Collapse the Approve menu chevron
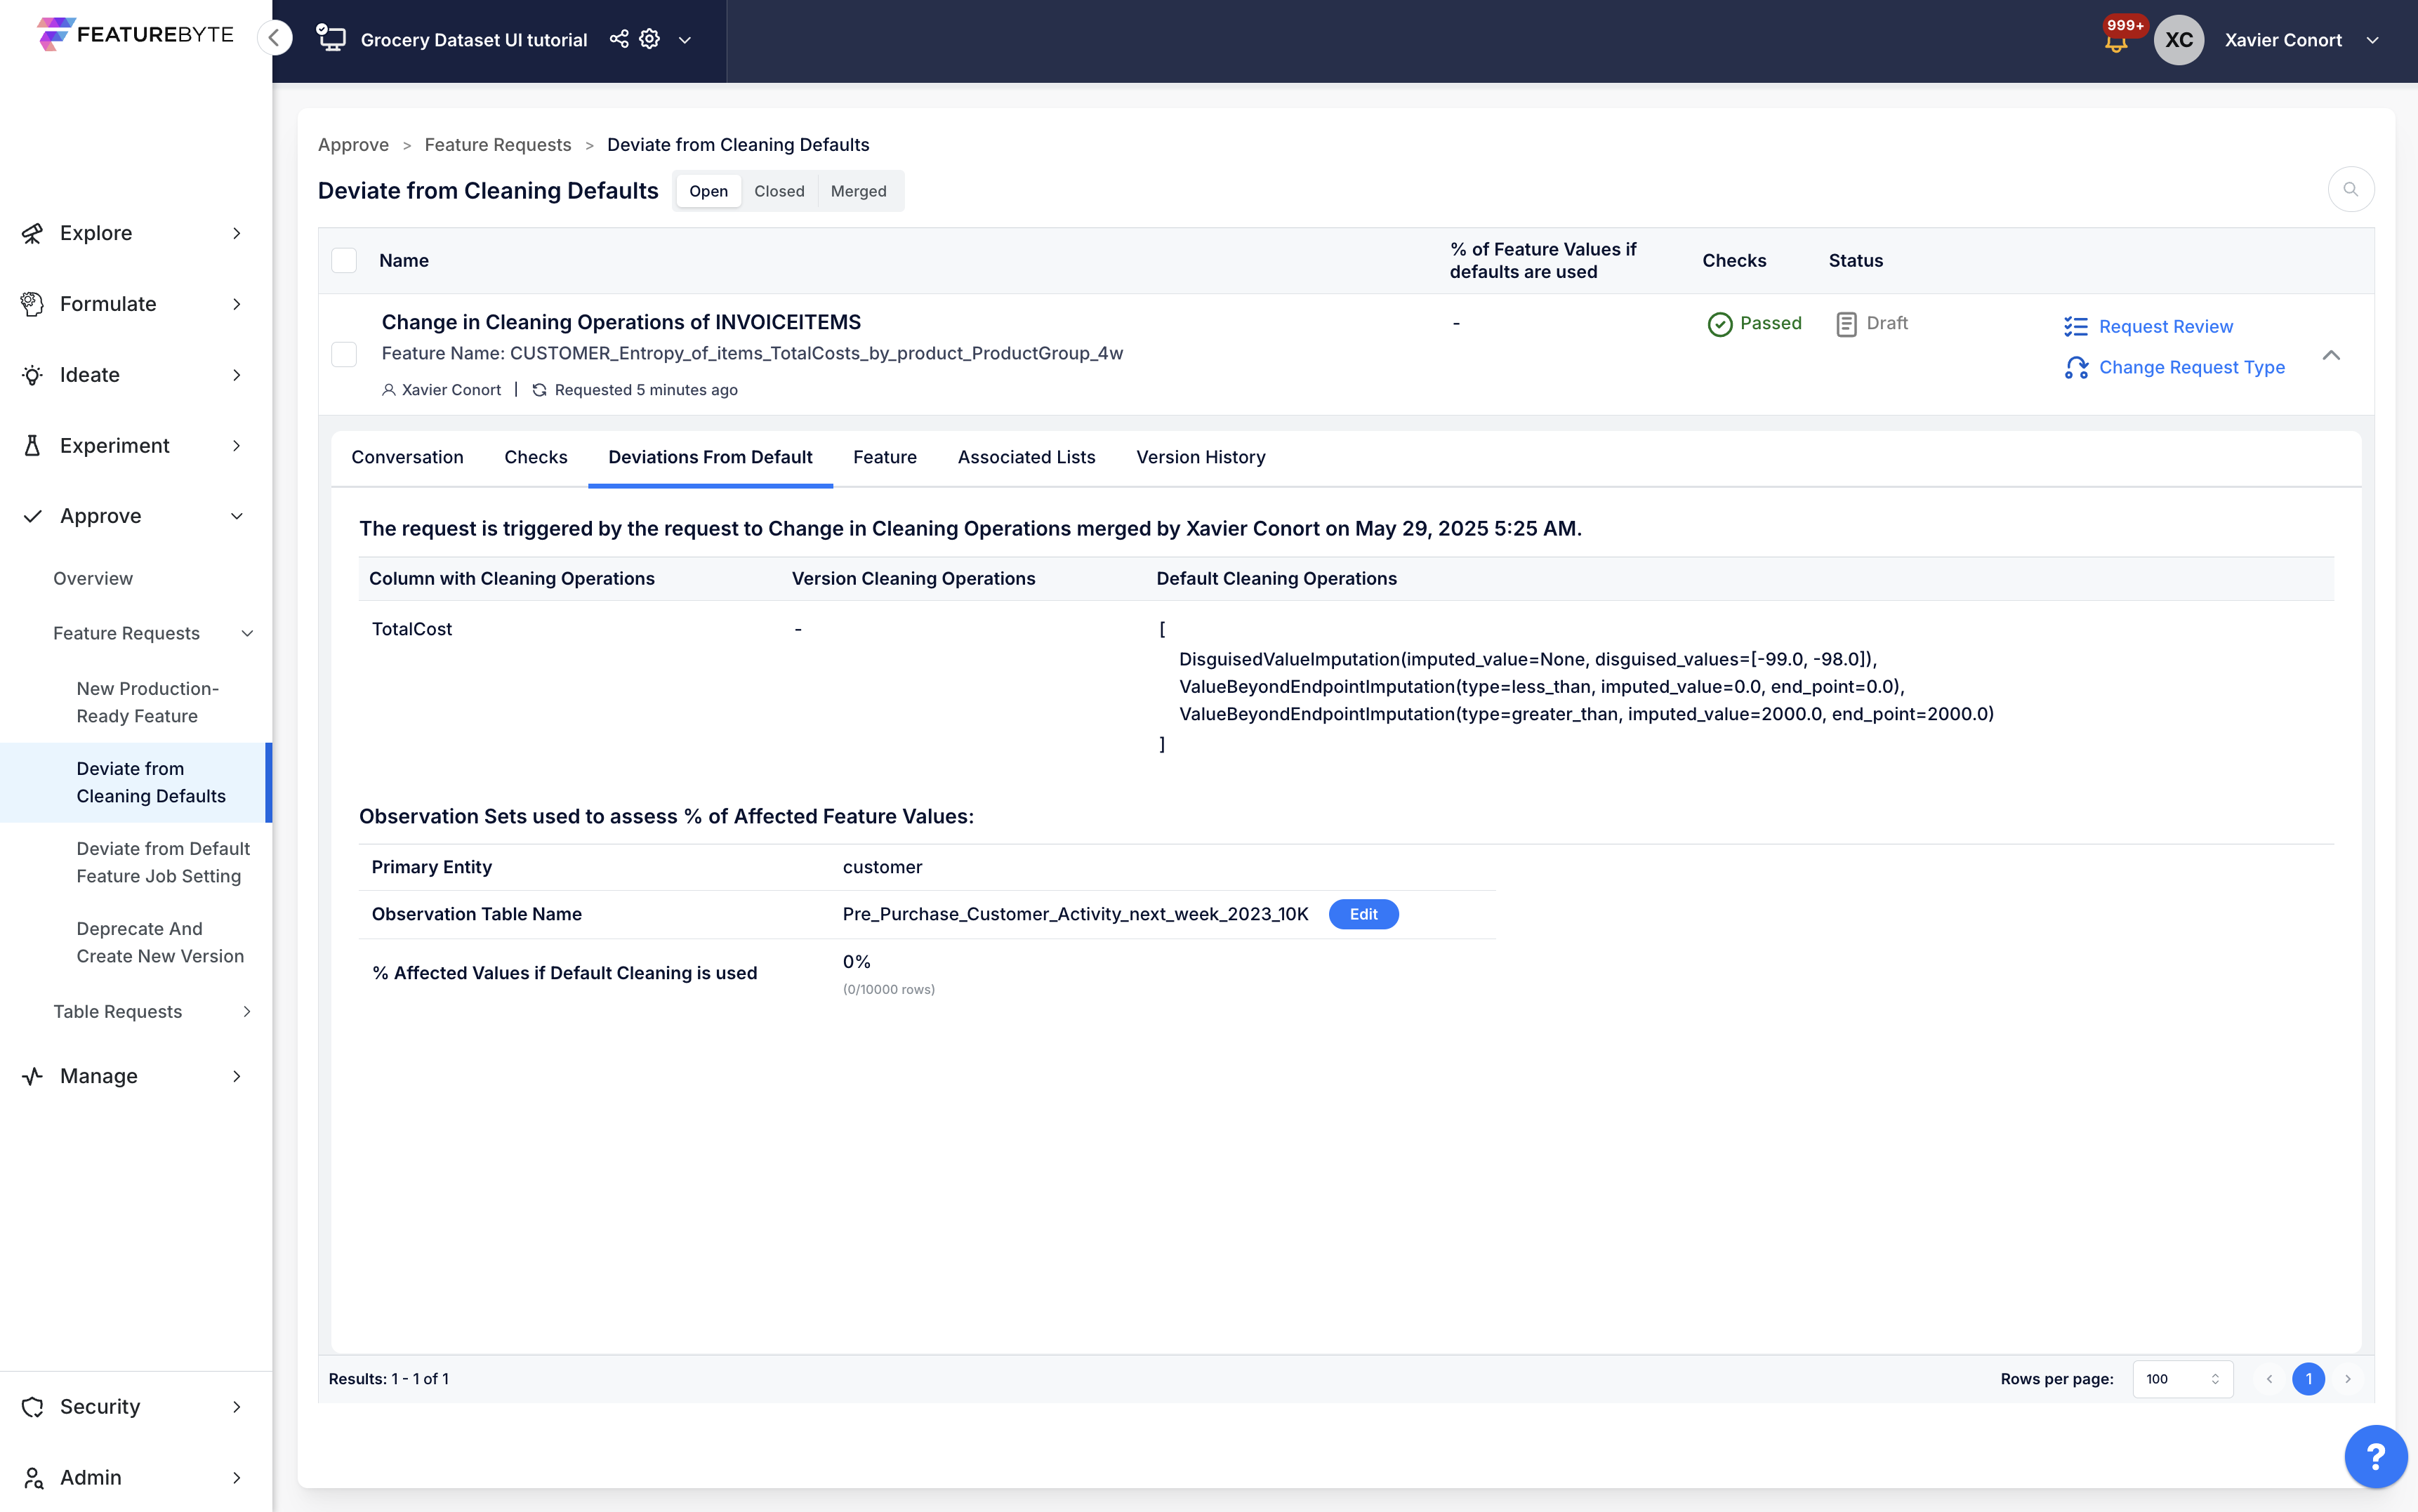 coord(237,516)
